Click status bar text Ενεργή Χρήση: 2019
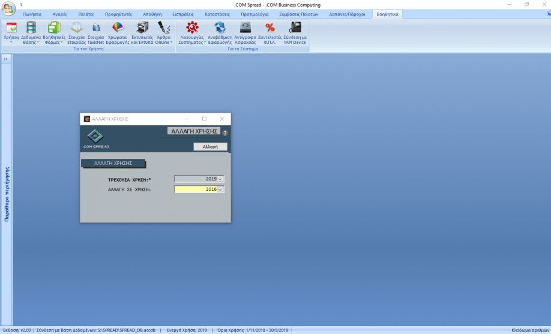 [187, 330]
